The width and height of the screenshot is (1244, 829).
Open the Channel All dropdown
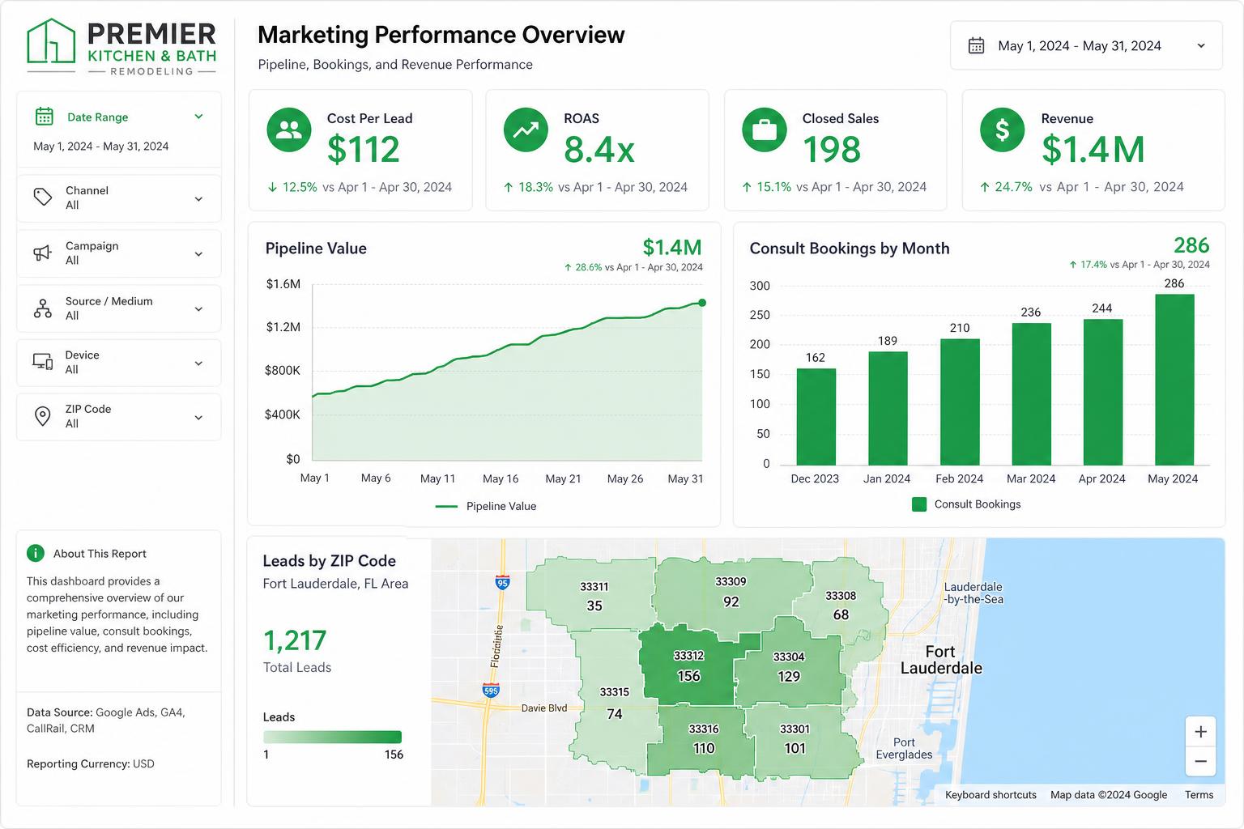click(119, 198)
